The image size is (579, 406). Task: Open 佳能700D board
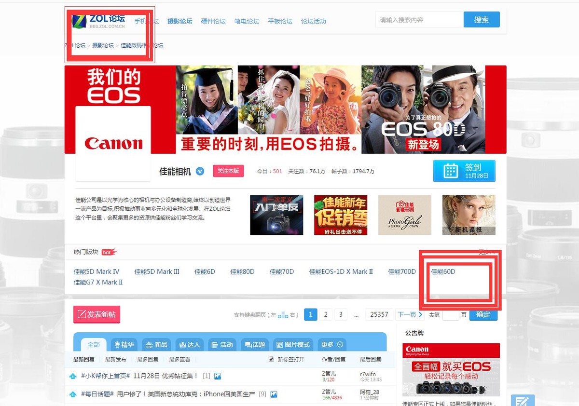click(402, 271)
